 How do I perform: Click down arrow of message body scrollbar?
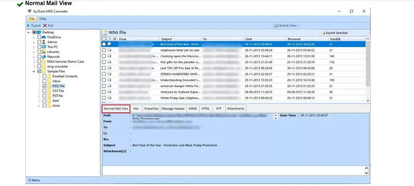click(x=366, y=173)
